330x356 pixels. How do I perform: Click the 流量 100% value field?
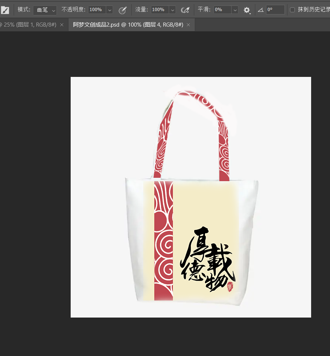tap(160, 10)
